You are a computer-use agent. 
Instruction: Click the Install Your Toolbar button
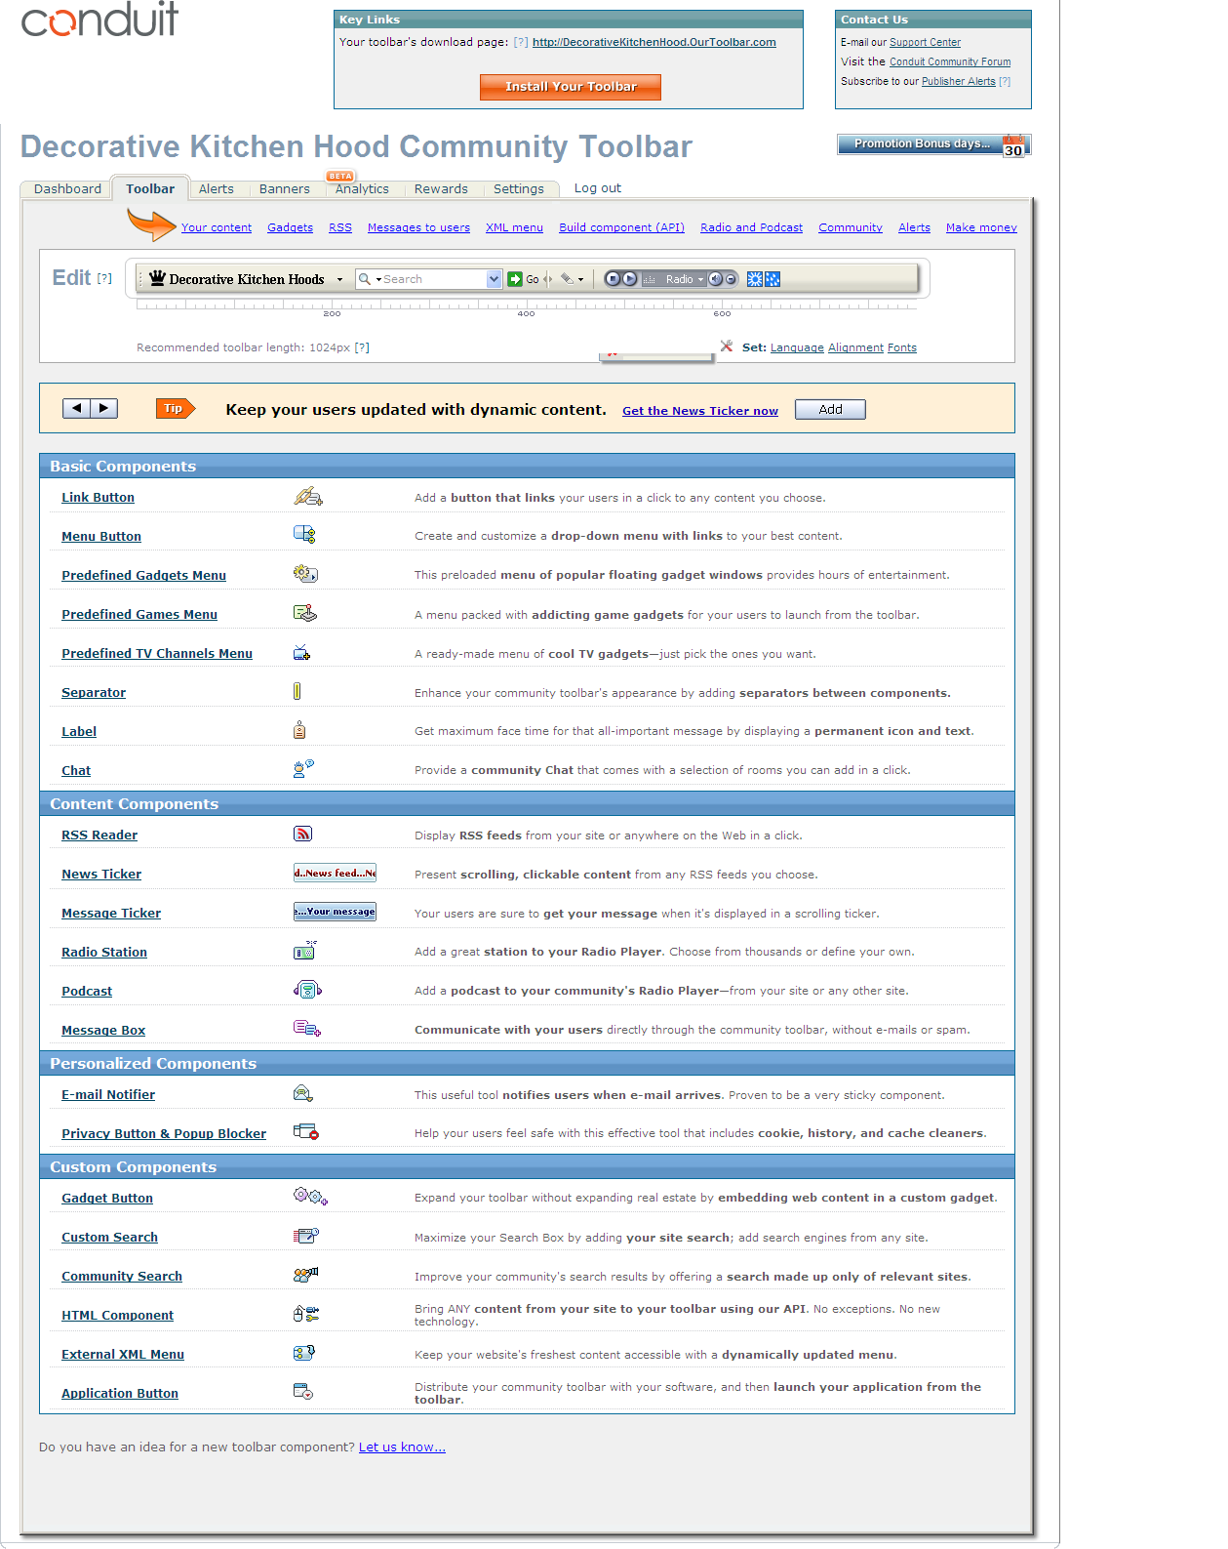click(x=571, y=87)
